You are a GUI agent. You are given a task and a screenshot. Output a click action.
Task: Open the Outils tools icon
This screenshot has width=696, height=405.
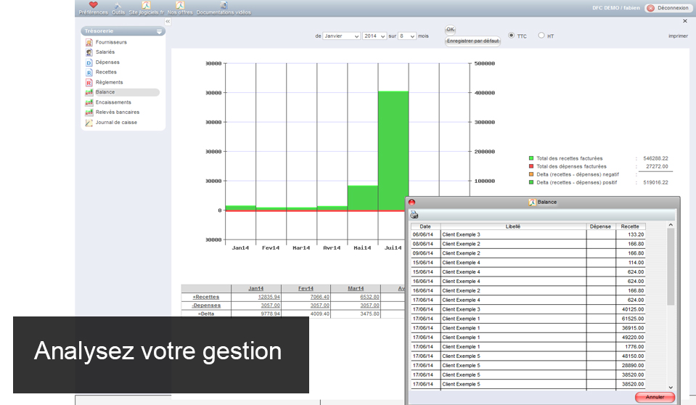point(118,5)
